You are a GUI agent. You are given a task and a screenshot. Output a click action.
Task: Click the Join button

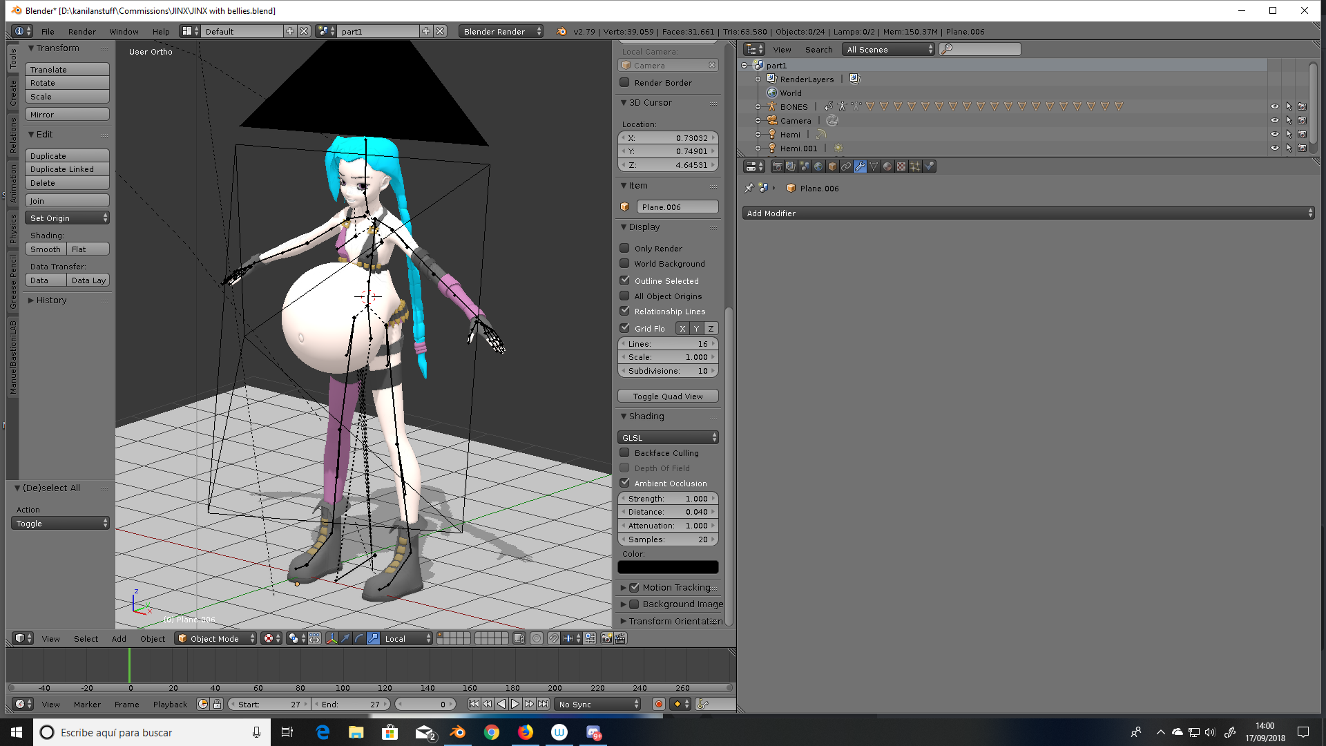pos(67,200)
